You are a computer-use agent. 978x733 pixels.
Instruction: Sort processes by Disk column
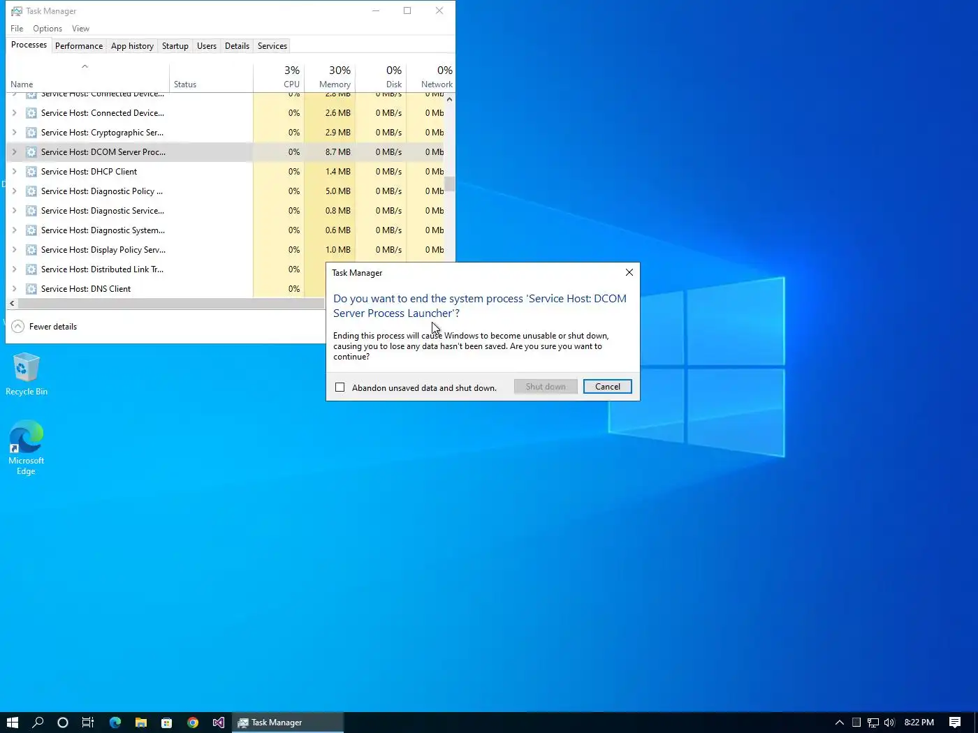point(381,77)
